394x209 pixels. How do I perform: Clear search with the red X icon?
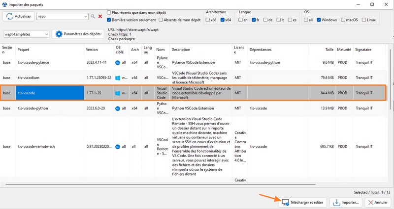[100, 16]
